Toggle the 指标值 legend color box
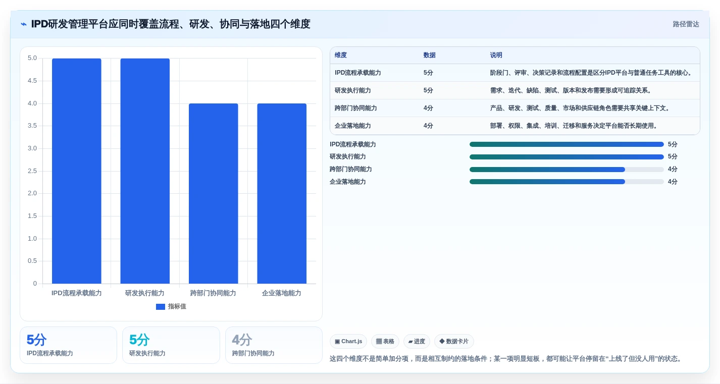Viewport: 720px width, 384px height. point(161,307)
